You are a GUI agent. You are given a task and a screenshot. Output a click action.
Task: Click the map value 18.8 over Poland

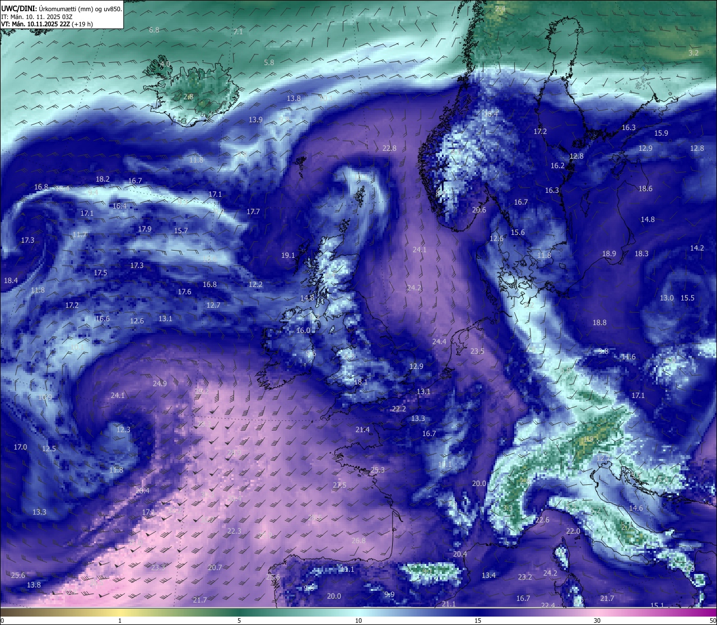pyautogui.click(x=599, y=323)
